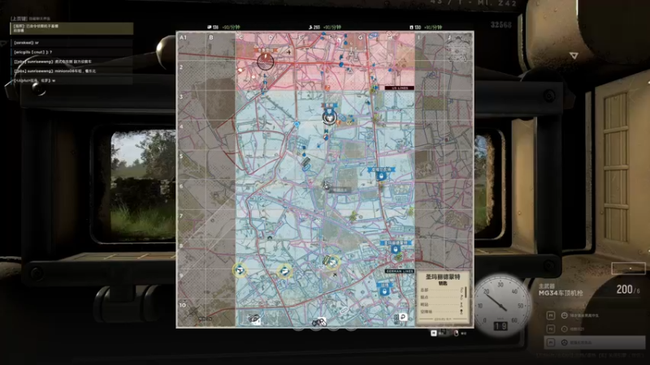650x365 pixels.
Task: Select the bottom-center headquarters icon in row 10
Action: tap(319, 321)
